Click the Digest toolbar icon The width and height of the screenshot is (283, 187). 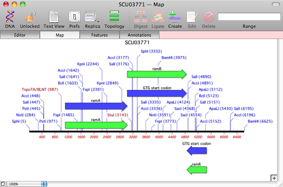pyautogui.click(x=141, y=18)
